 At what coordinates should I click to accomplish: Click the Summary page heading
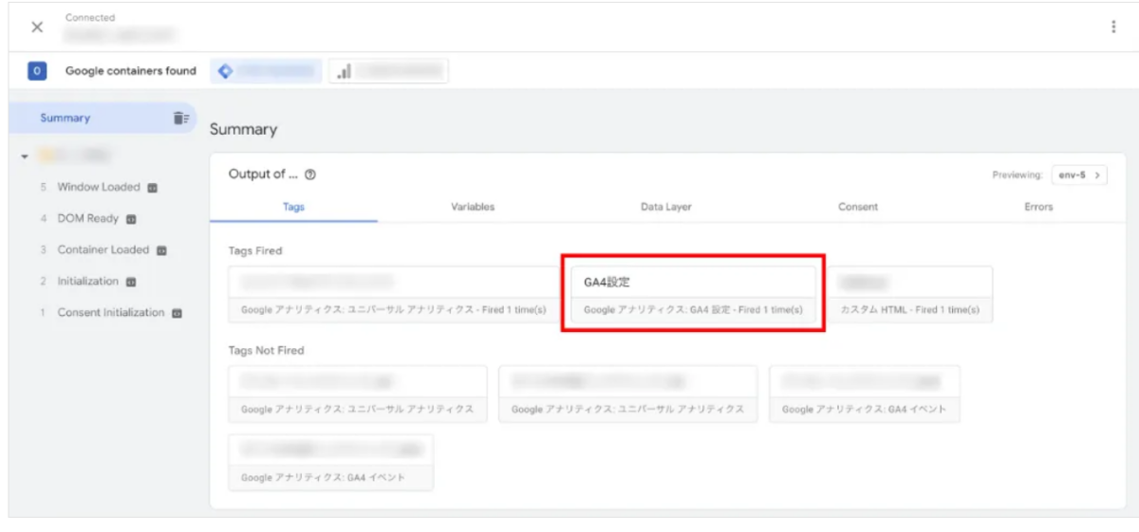244,130
